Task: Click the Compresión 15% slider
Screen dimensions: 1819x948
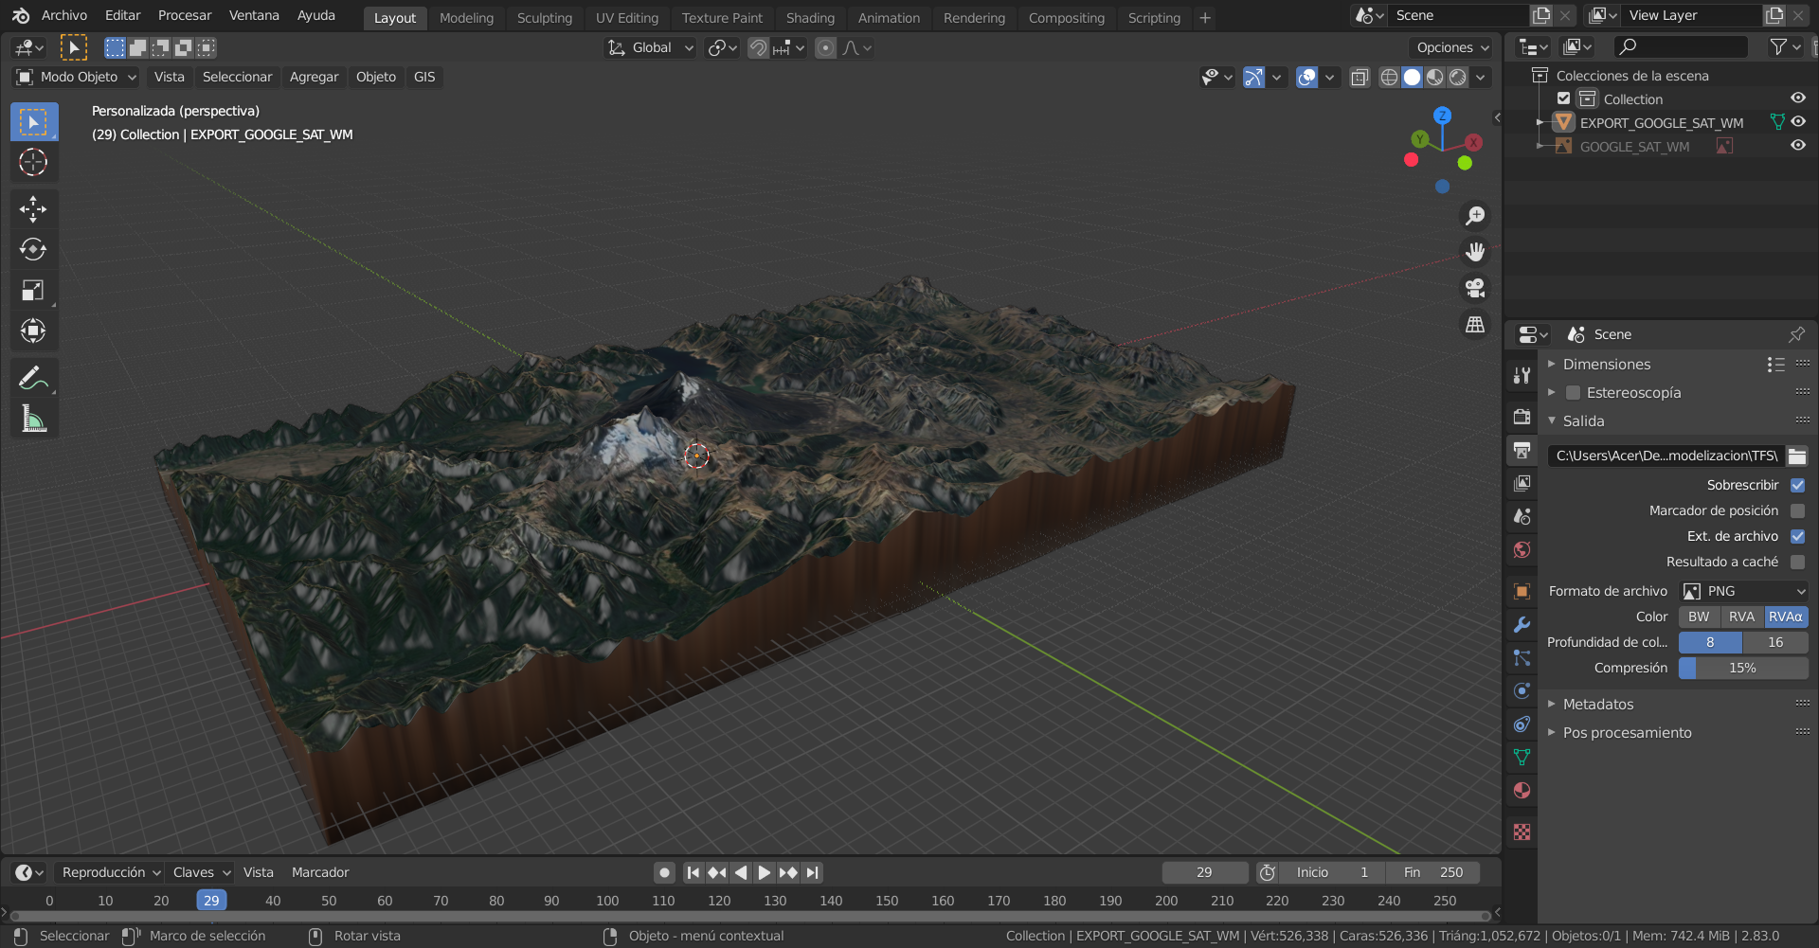Action: point(1743,668)
